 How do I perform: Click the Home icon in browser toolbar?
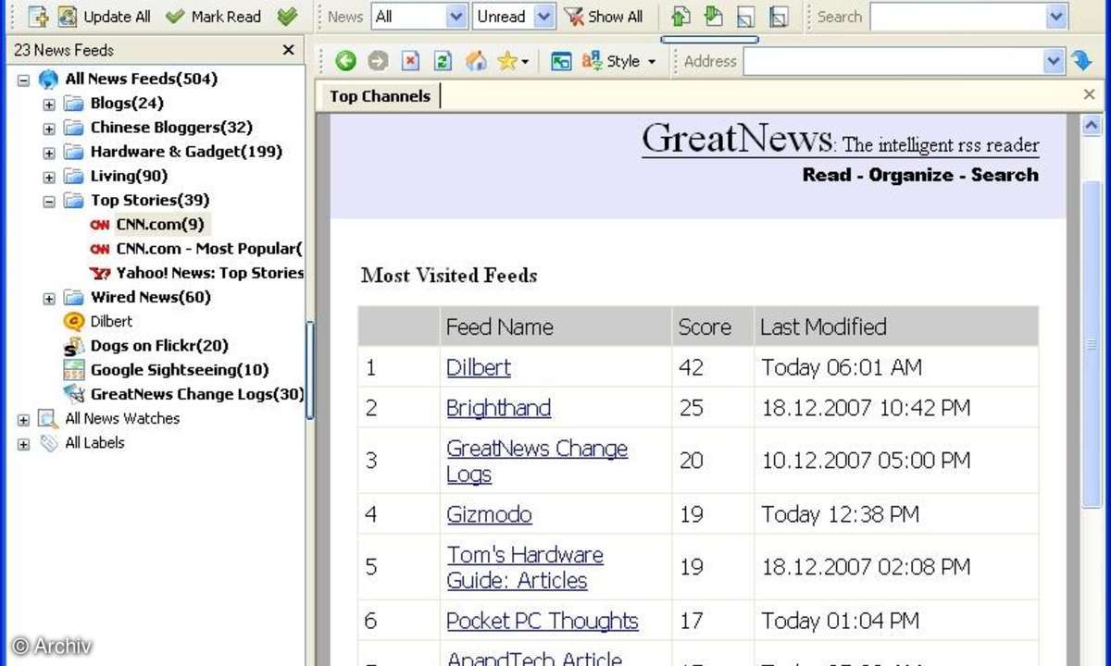pos(476,61)
